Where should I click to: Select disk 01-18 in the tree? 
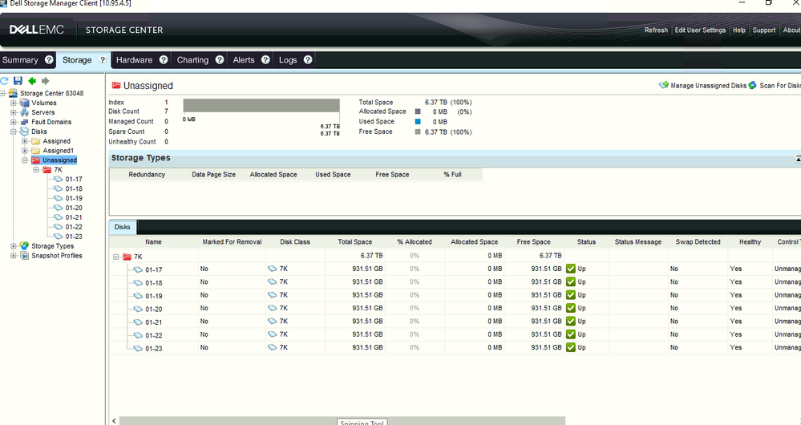[74, 188]
